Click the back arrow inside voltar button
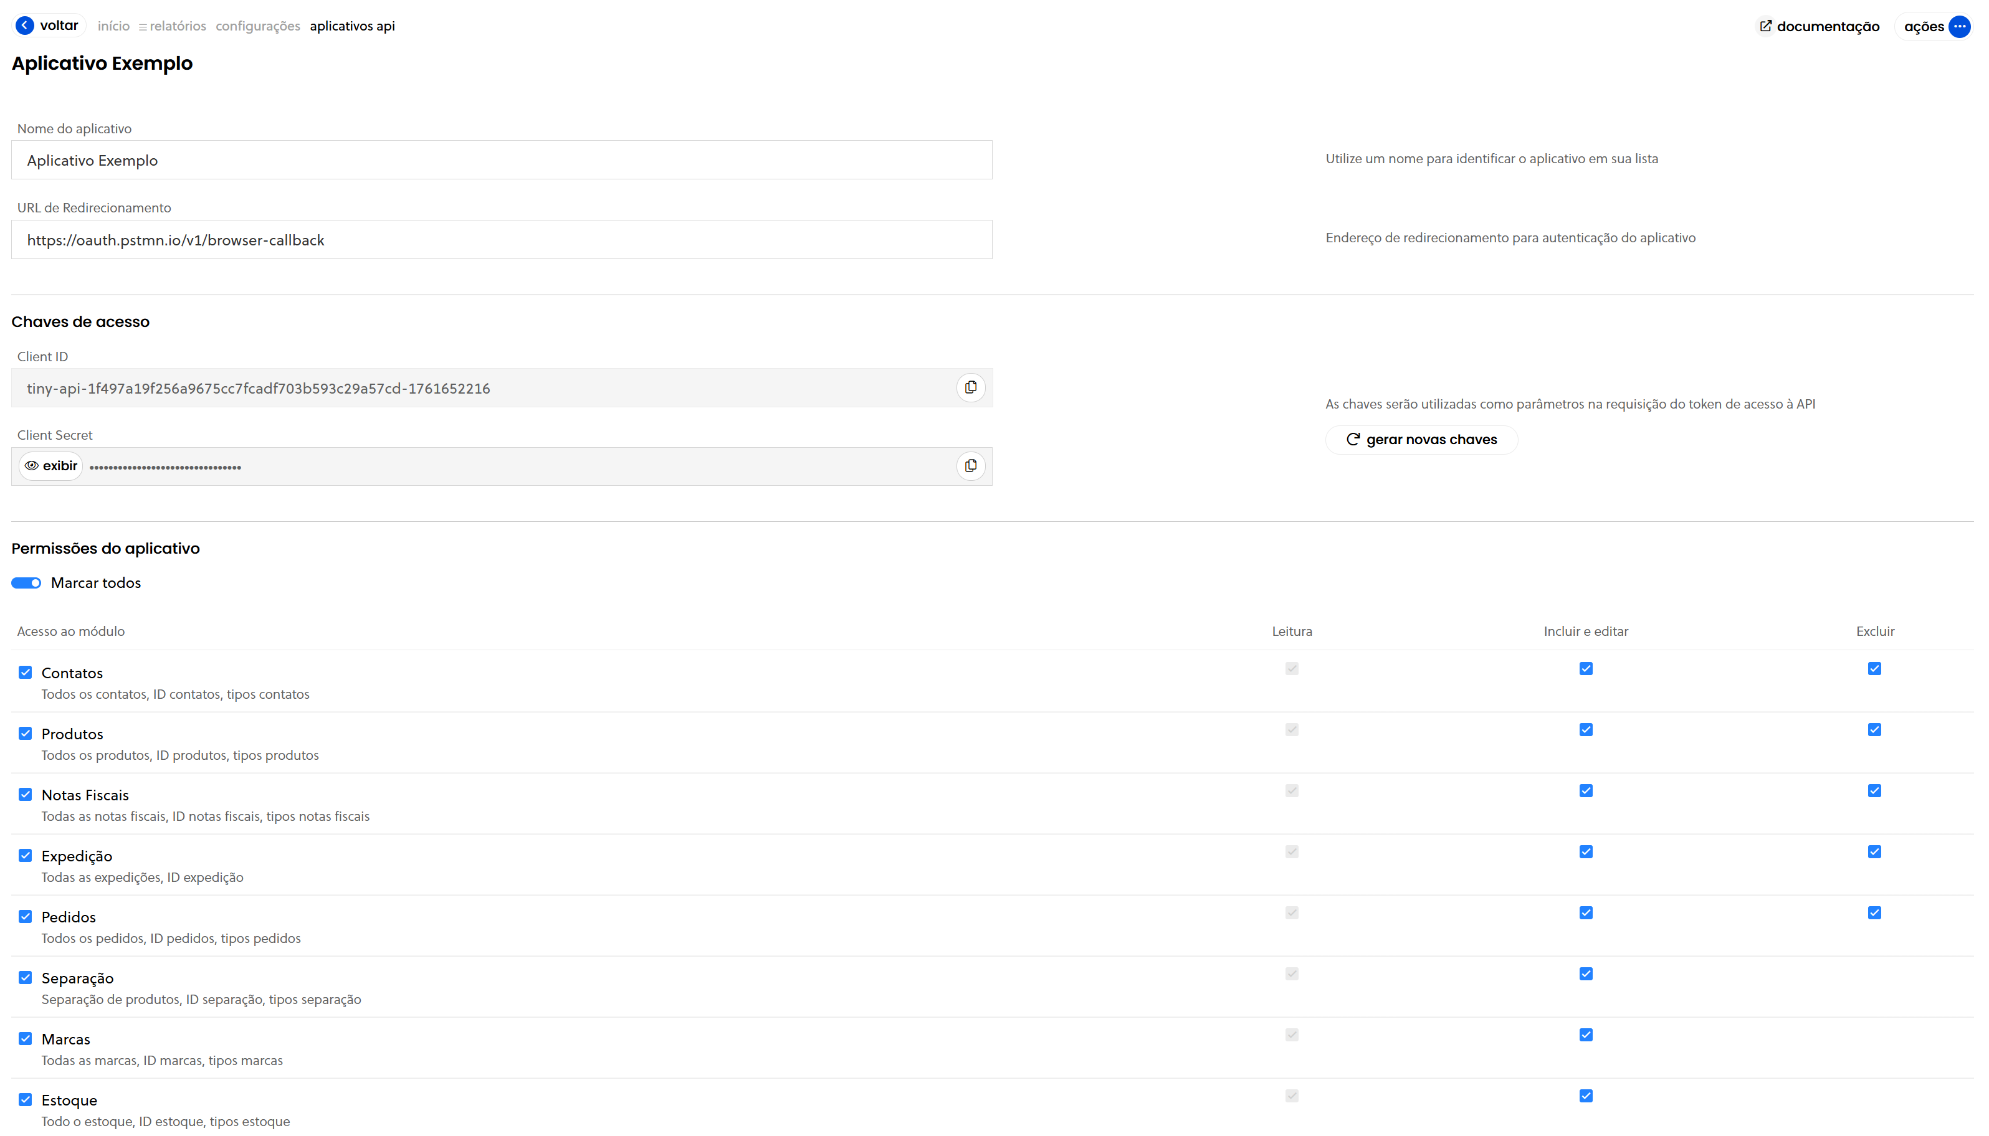 pyautogui.click(x=24, y=25)
